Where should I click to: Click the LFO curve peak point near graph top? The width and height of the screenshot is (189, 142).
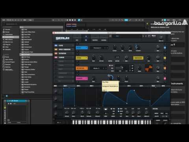pos(134,90)
